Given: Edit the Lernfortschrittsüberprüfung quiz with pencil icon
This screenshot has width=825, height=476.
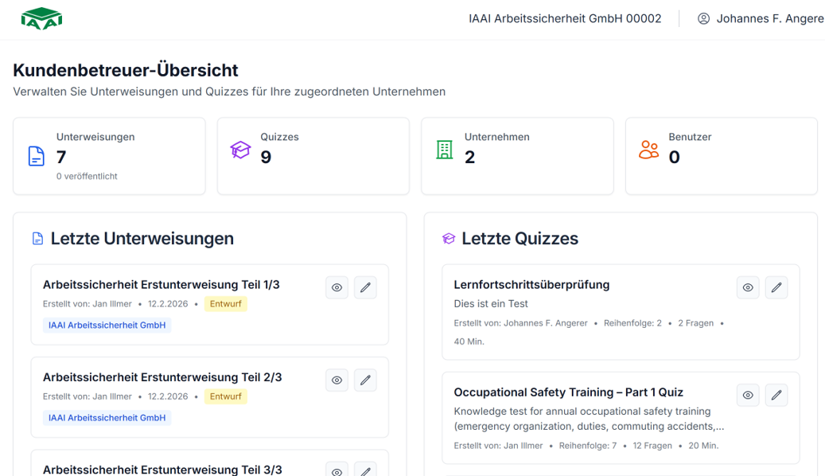Looking at the screenshot, I should point(776,287).
